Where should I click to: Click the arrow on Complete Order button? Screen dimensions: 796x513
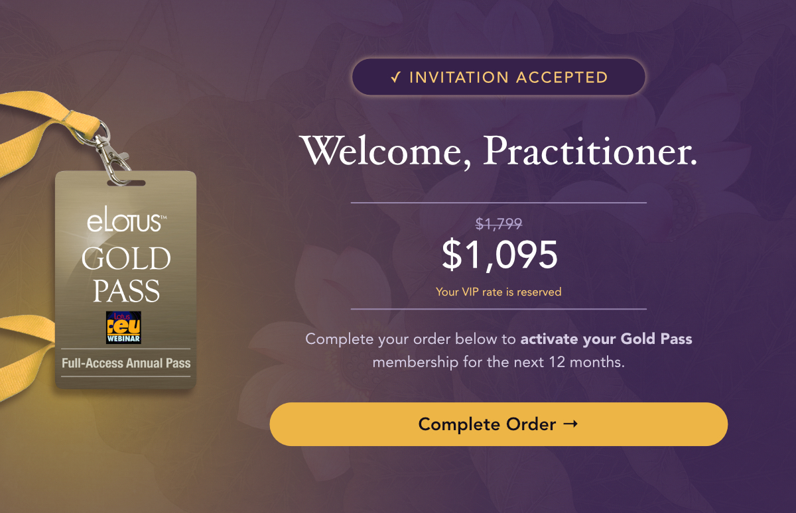pos(570,424)
